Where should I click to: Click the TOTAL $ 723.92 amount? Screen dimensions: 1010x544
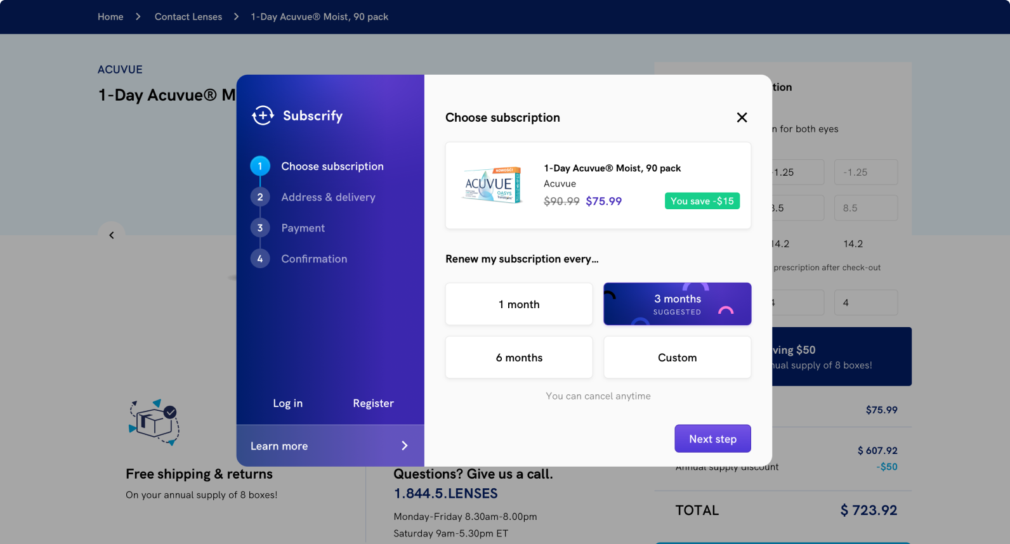(x=869, y=510)
